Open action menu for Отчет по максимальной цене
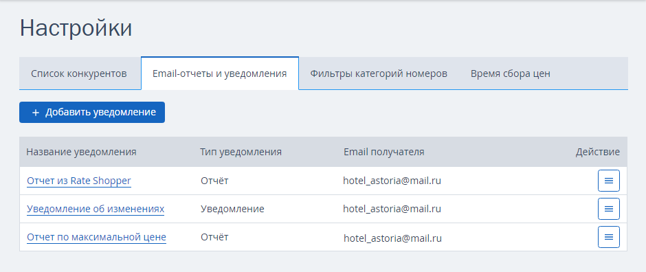 608,237
